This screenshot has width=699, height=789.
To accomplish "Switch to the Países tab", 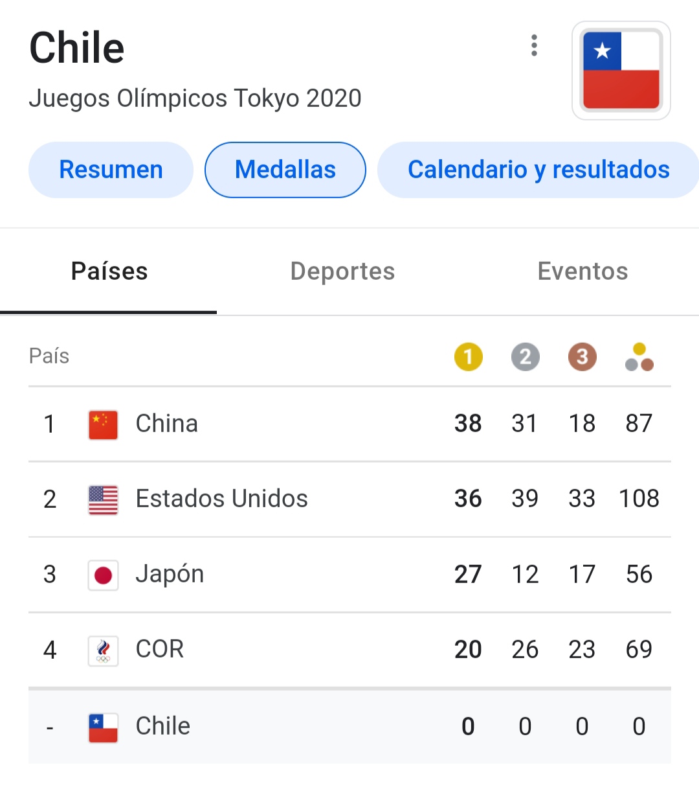I will coord(109,271).
